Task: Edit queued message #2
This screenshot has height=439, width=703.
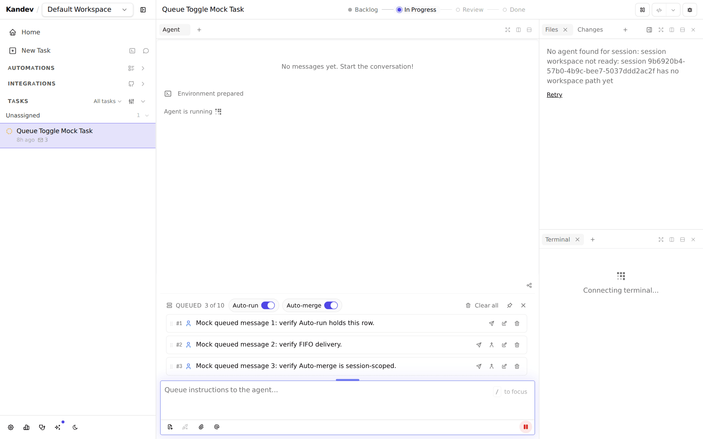Action: [x=505, y=345]
